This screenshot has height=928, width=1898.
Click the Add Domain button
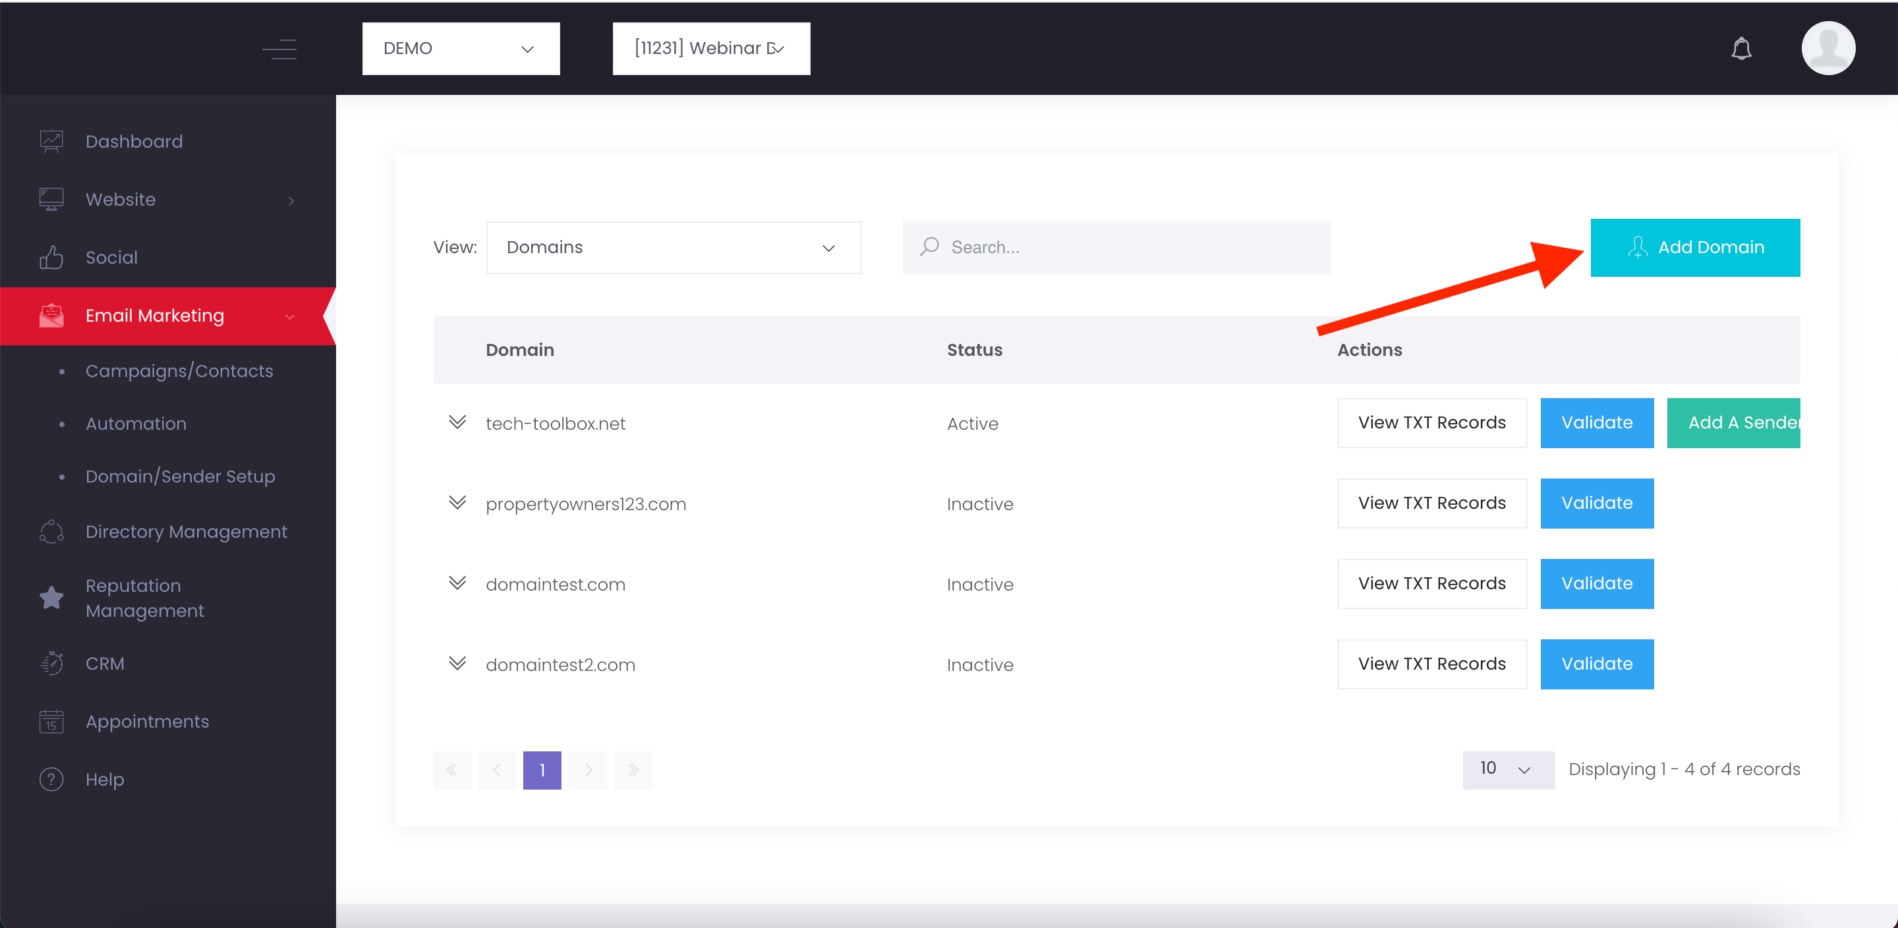click(1694, 248)
